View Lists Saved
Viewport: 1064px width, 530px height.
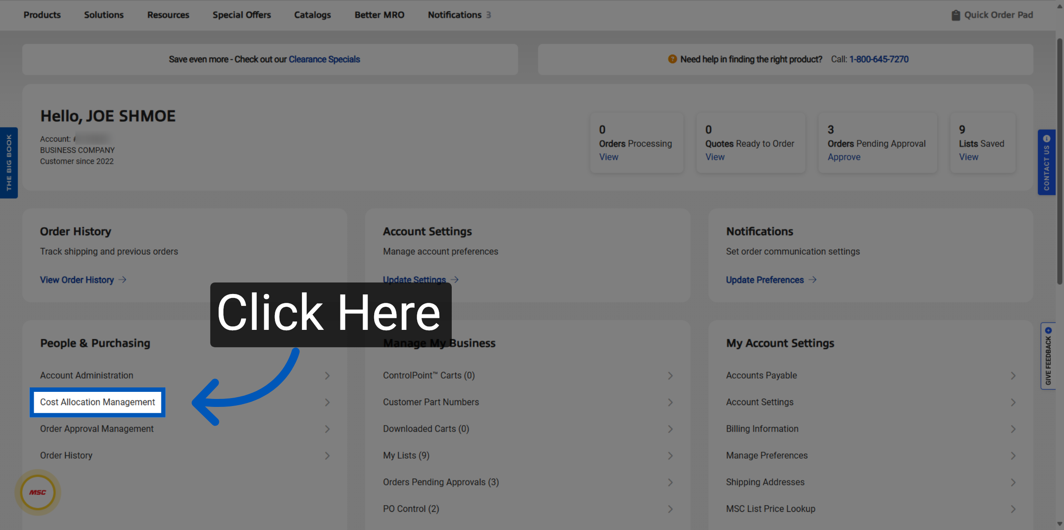968,157
